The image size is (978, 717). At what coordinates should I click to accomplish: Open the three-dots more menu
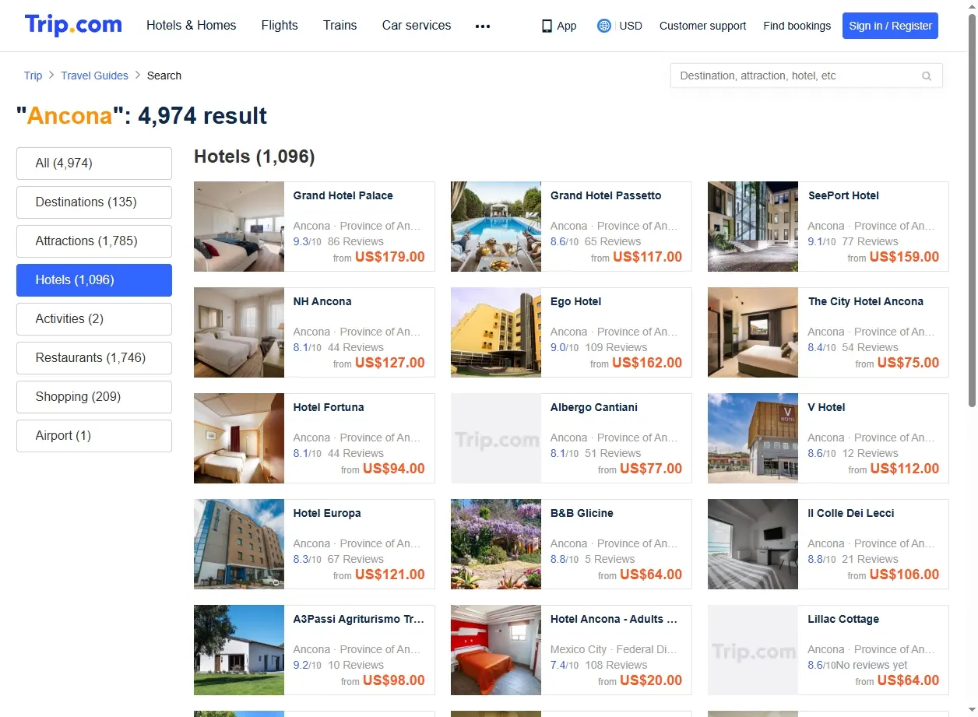tap(483, 26)
